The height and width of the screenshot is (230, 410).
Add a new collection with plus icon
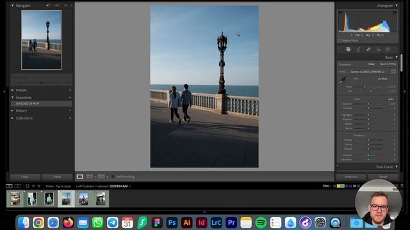click(x=70, y=118)
